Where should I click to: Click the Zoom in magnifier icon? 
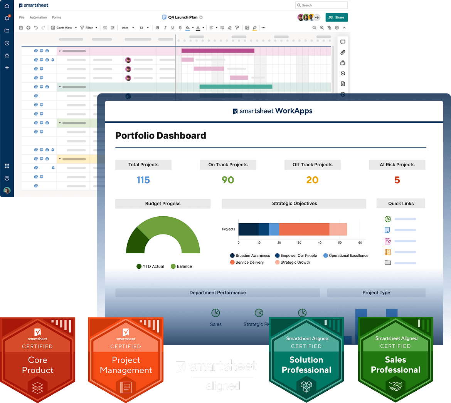click(x=322, y=28)
